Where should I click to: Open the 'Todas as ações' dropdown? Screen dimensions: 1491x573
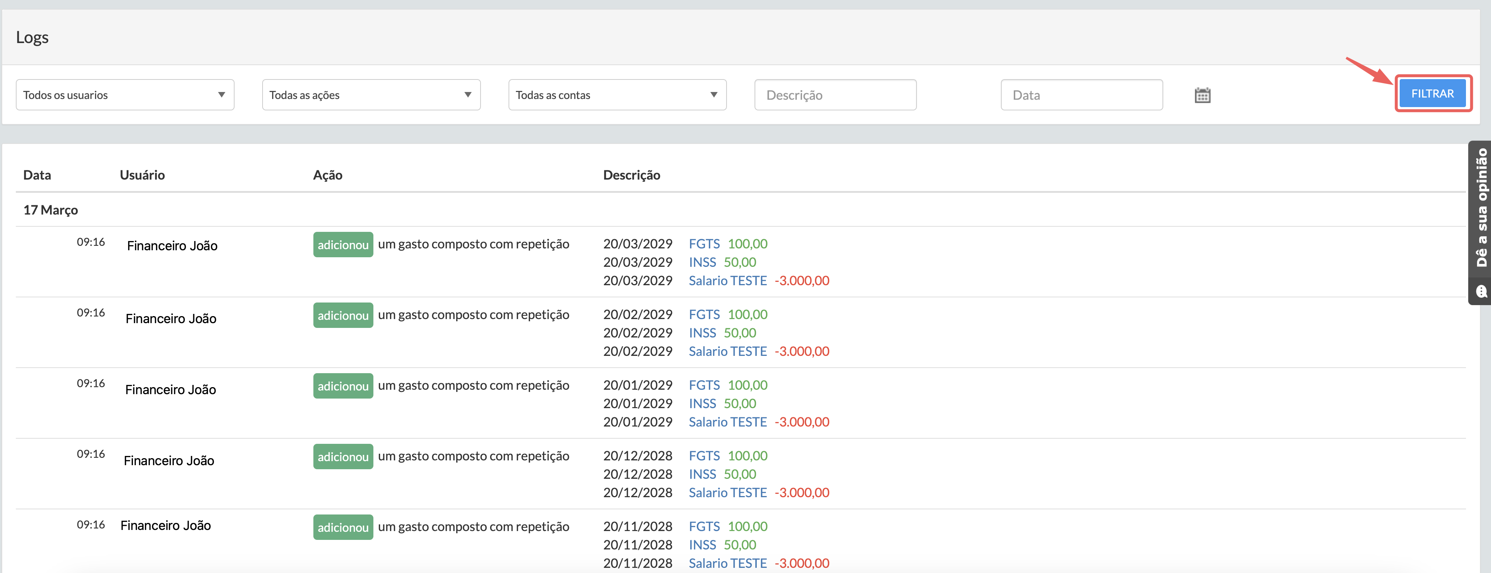[x=370, y=95]
